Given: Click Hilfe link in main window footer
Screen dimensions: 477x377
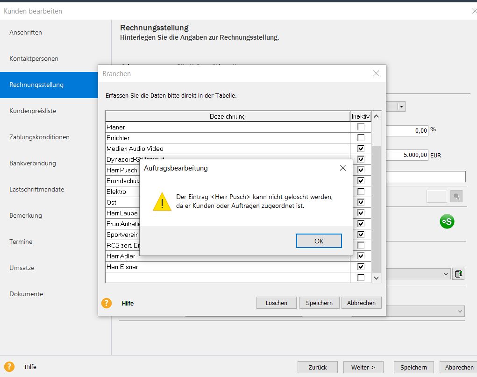Looking at the screenshot, I should (30, 367).
